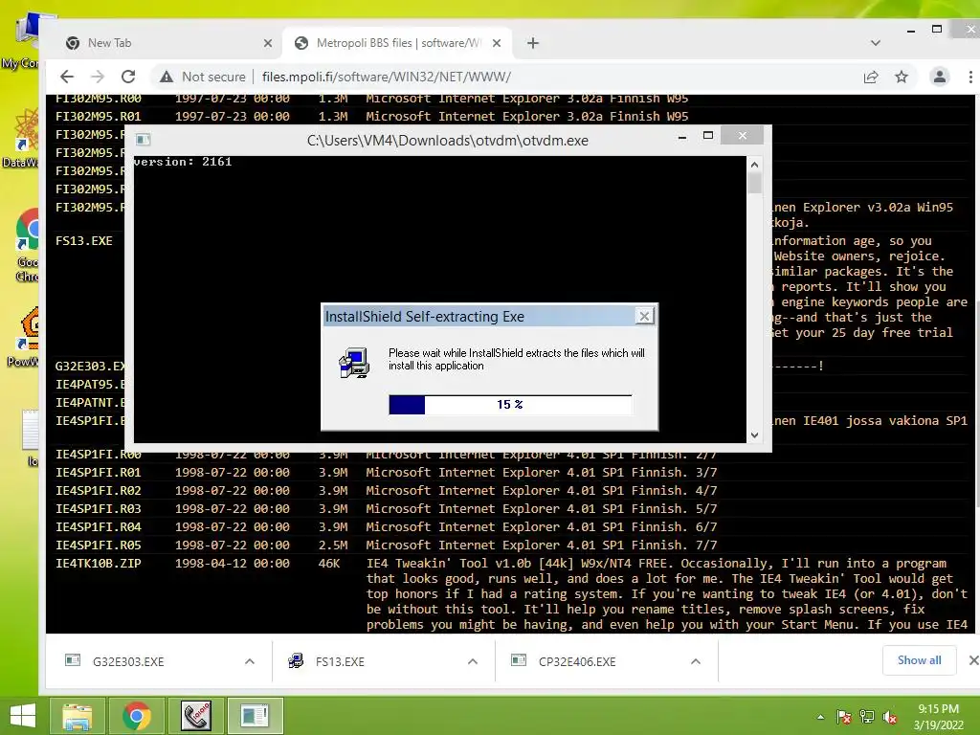This screenshot has height=735, width=980.
Task: Open File Explorer from taskbar
Action: pos(77,716)
